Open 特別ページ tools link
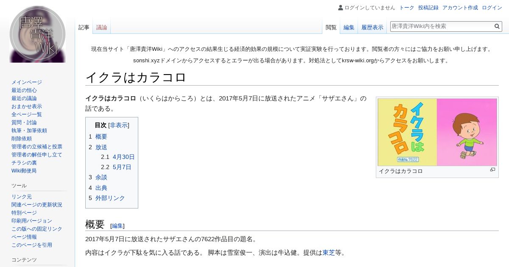Viewport: 509px width, 267px height. (x=24, y=213)
